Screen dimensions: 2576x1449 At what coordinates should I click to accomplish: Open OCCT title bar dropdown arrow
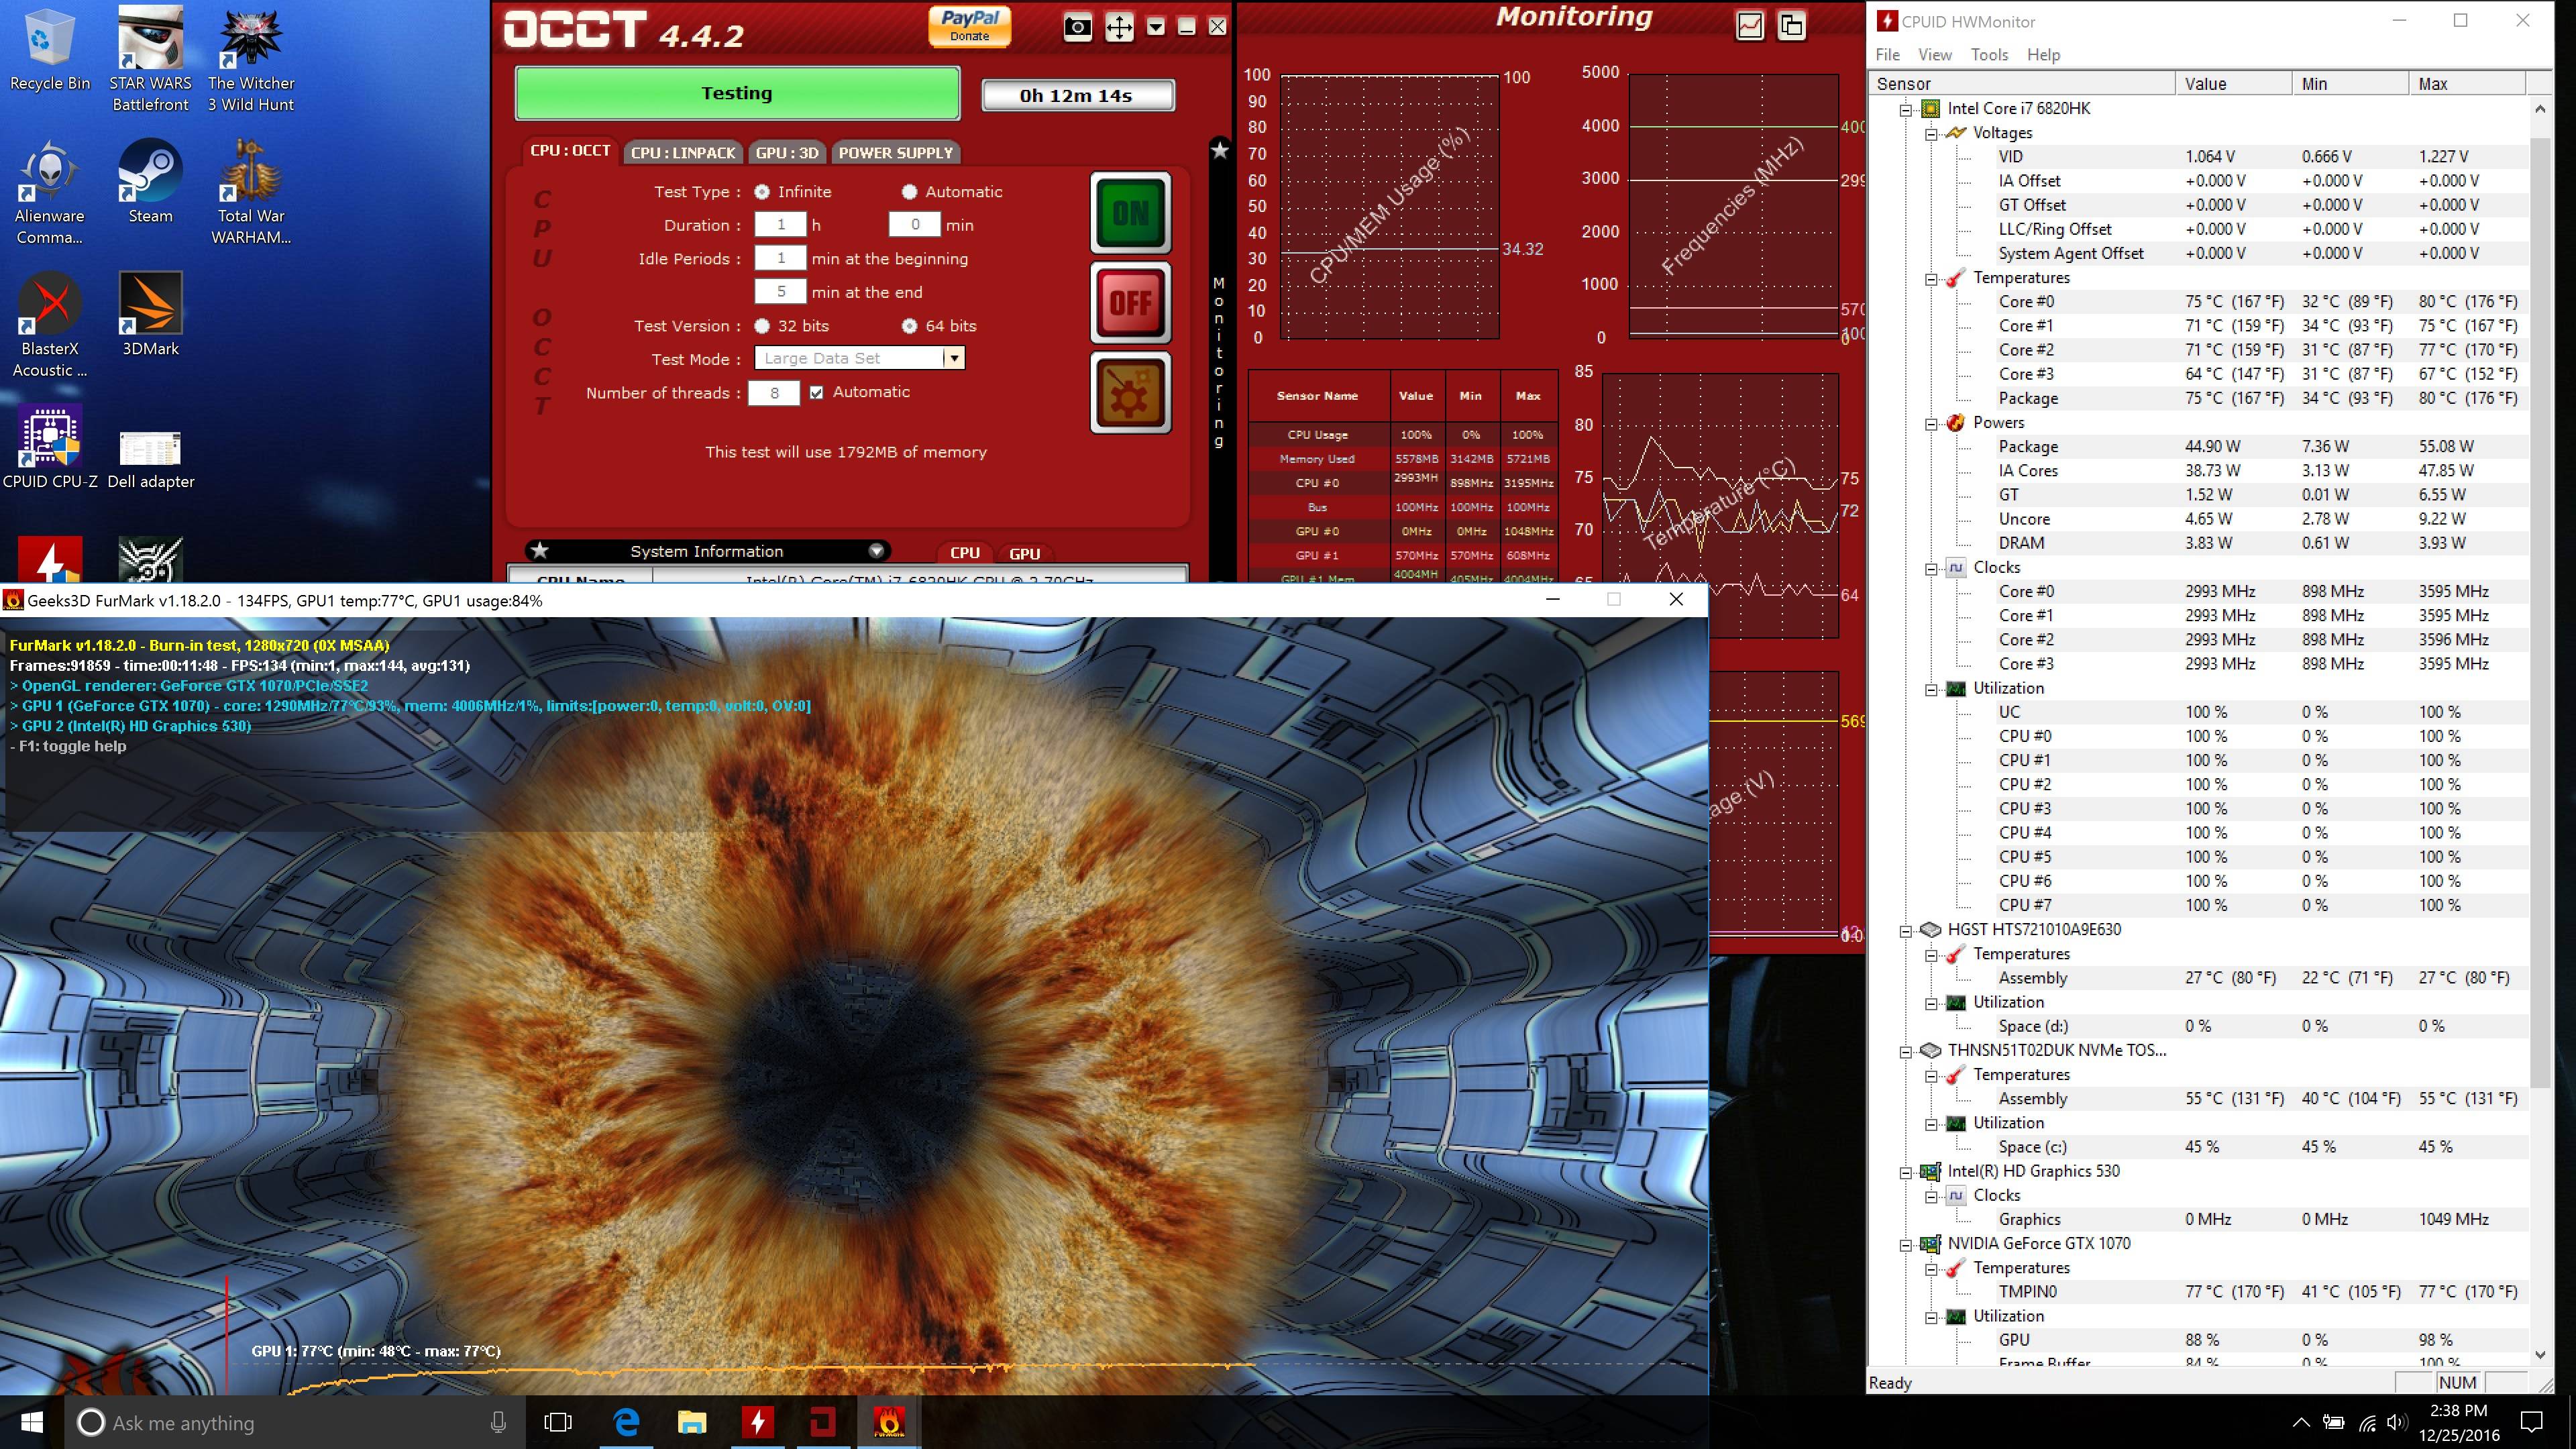(1155, 27)
